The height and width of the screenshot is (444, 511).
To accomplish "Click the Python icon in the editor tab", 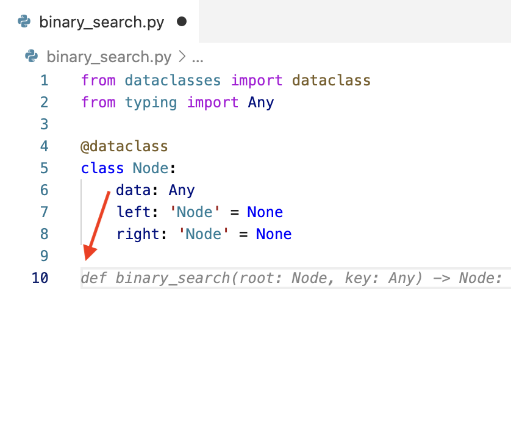I will click(24, 22).
